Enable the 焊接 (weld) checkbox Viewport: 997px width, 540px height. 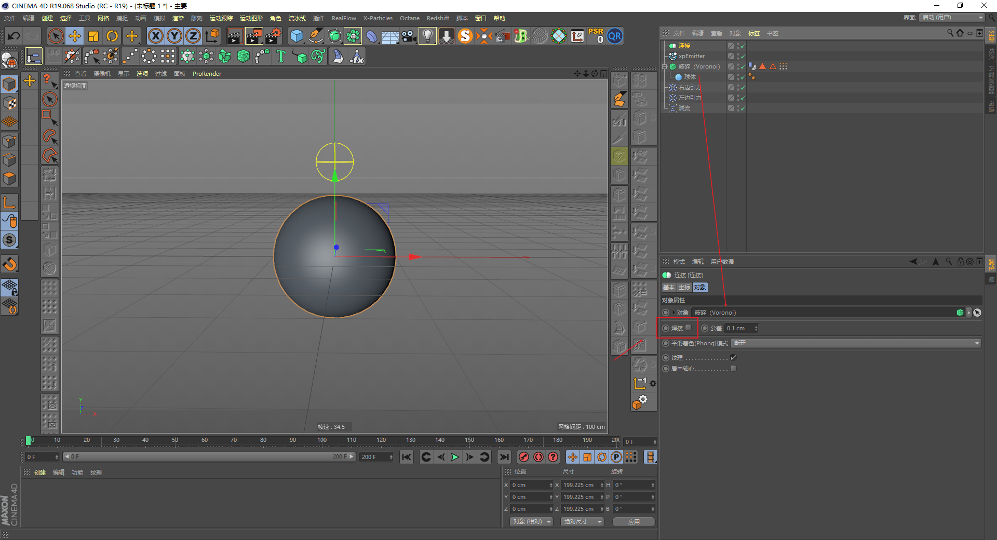pos(689,328)
